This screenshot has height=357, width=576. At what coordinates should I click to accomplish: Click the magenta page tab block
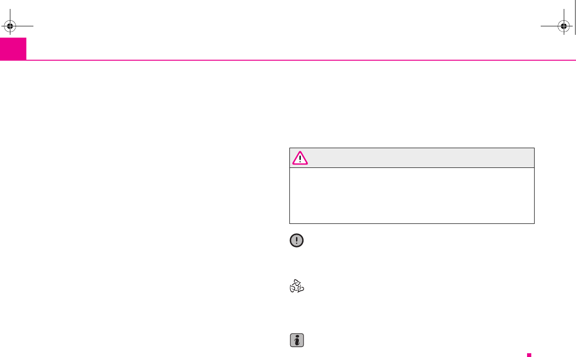click(13, 49)
